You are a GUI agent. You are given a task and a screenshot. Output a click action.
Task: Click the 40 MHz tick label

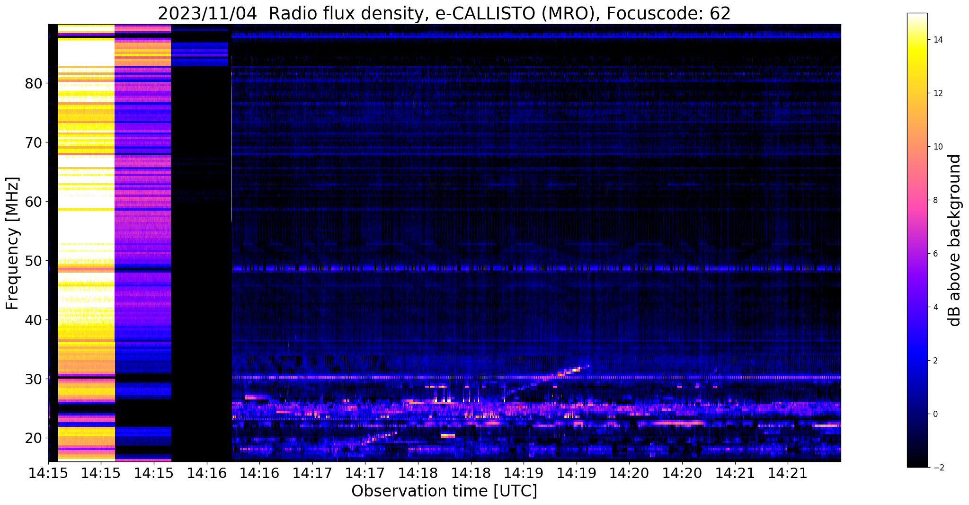click(x=34, y=320)
